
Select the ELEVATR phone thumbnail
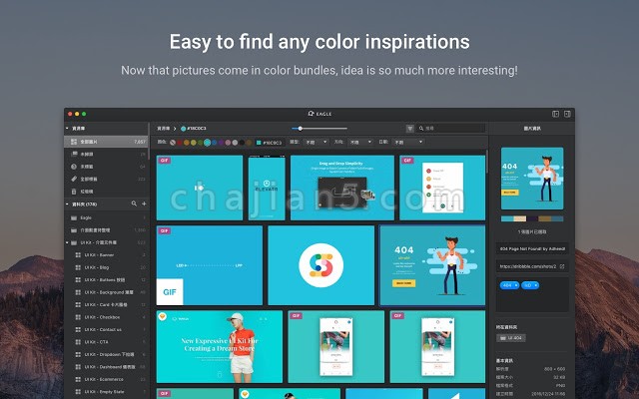point(267,188)
